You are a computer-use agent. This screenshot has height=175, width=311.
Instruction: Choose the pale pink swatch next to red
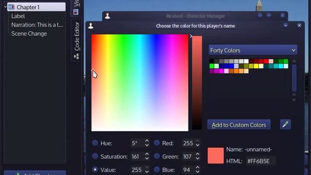pos(271,61)
